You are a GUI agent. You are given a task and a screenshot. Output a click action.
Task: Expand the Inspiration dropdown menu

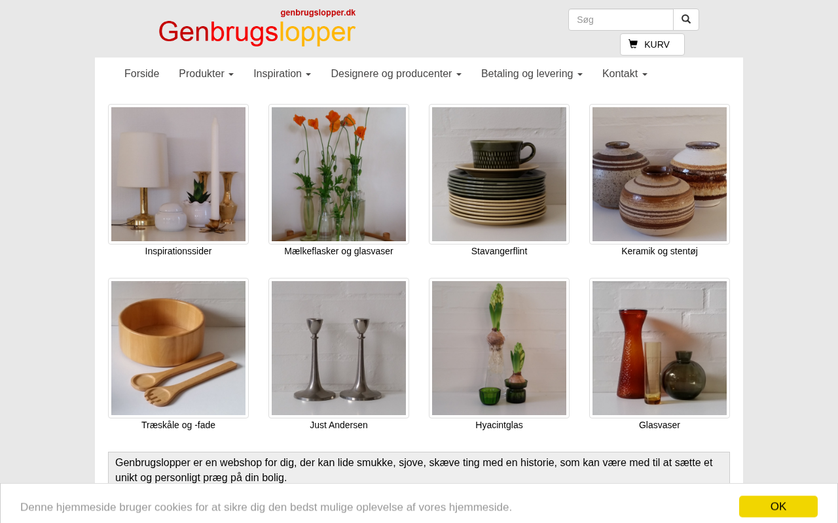282,74
